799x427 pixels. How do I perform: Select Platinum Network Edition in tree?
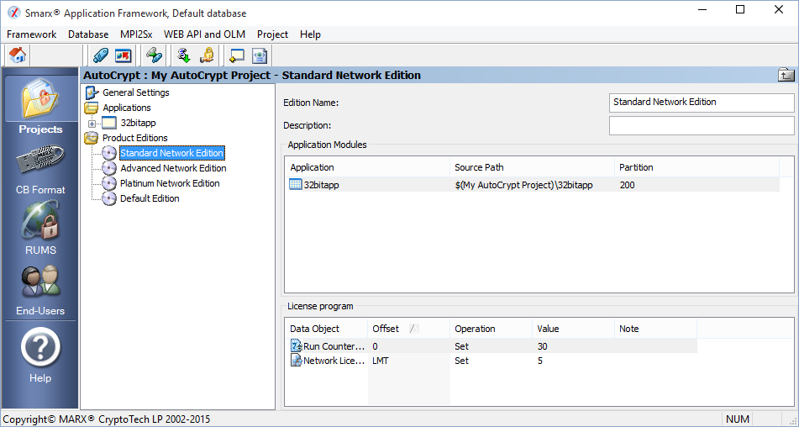pyautogui.click(x=170, y=183)
